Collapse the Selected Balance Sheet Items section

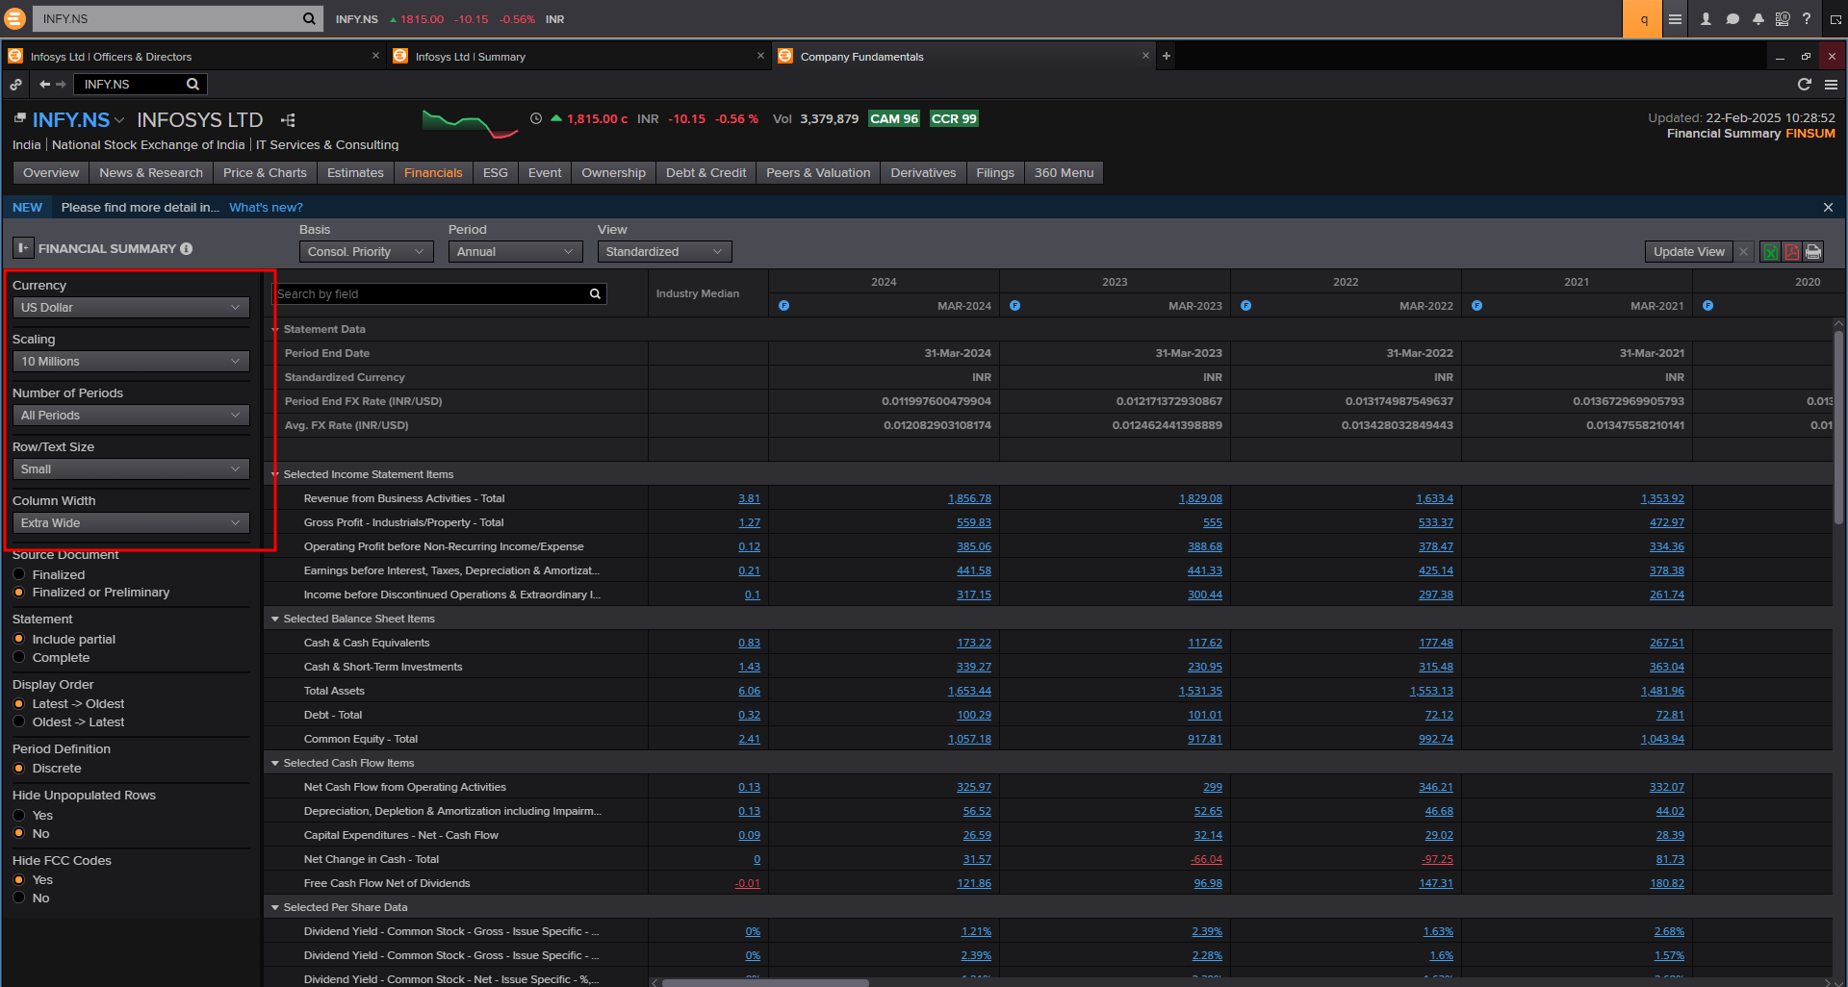pyautogui.click(x=275, y=619)
